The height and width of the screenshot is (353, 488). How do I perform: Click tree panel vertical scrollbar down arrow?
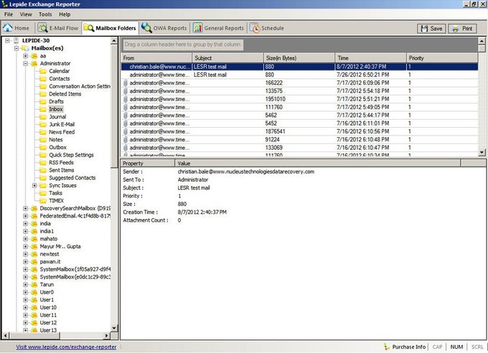click(114, 328)
